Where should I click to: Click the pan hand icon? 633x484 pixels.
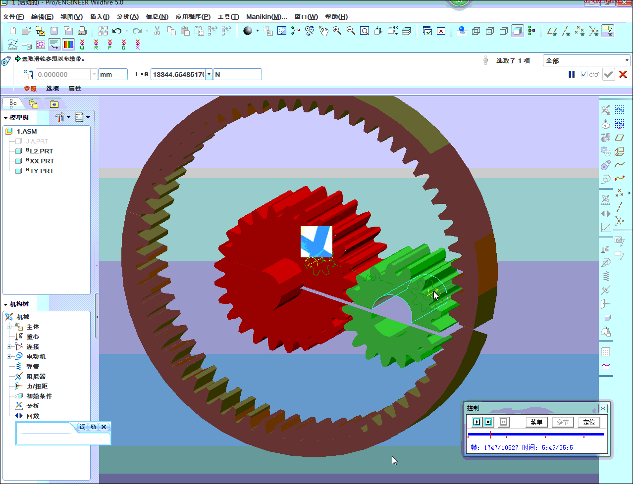point(323,31)
